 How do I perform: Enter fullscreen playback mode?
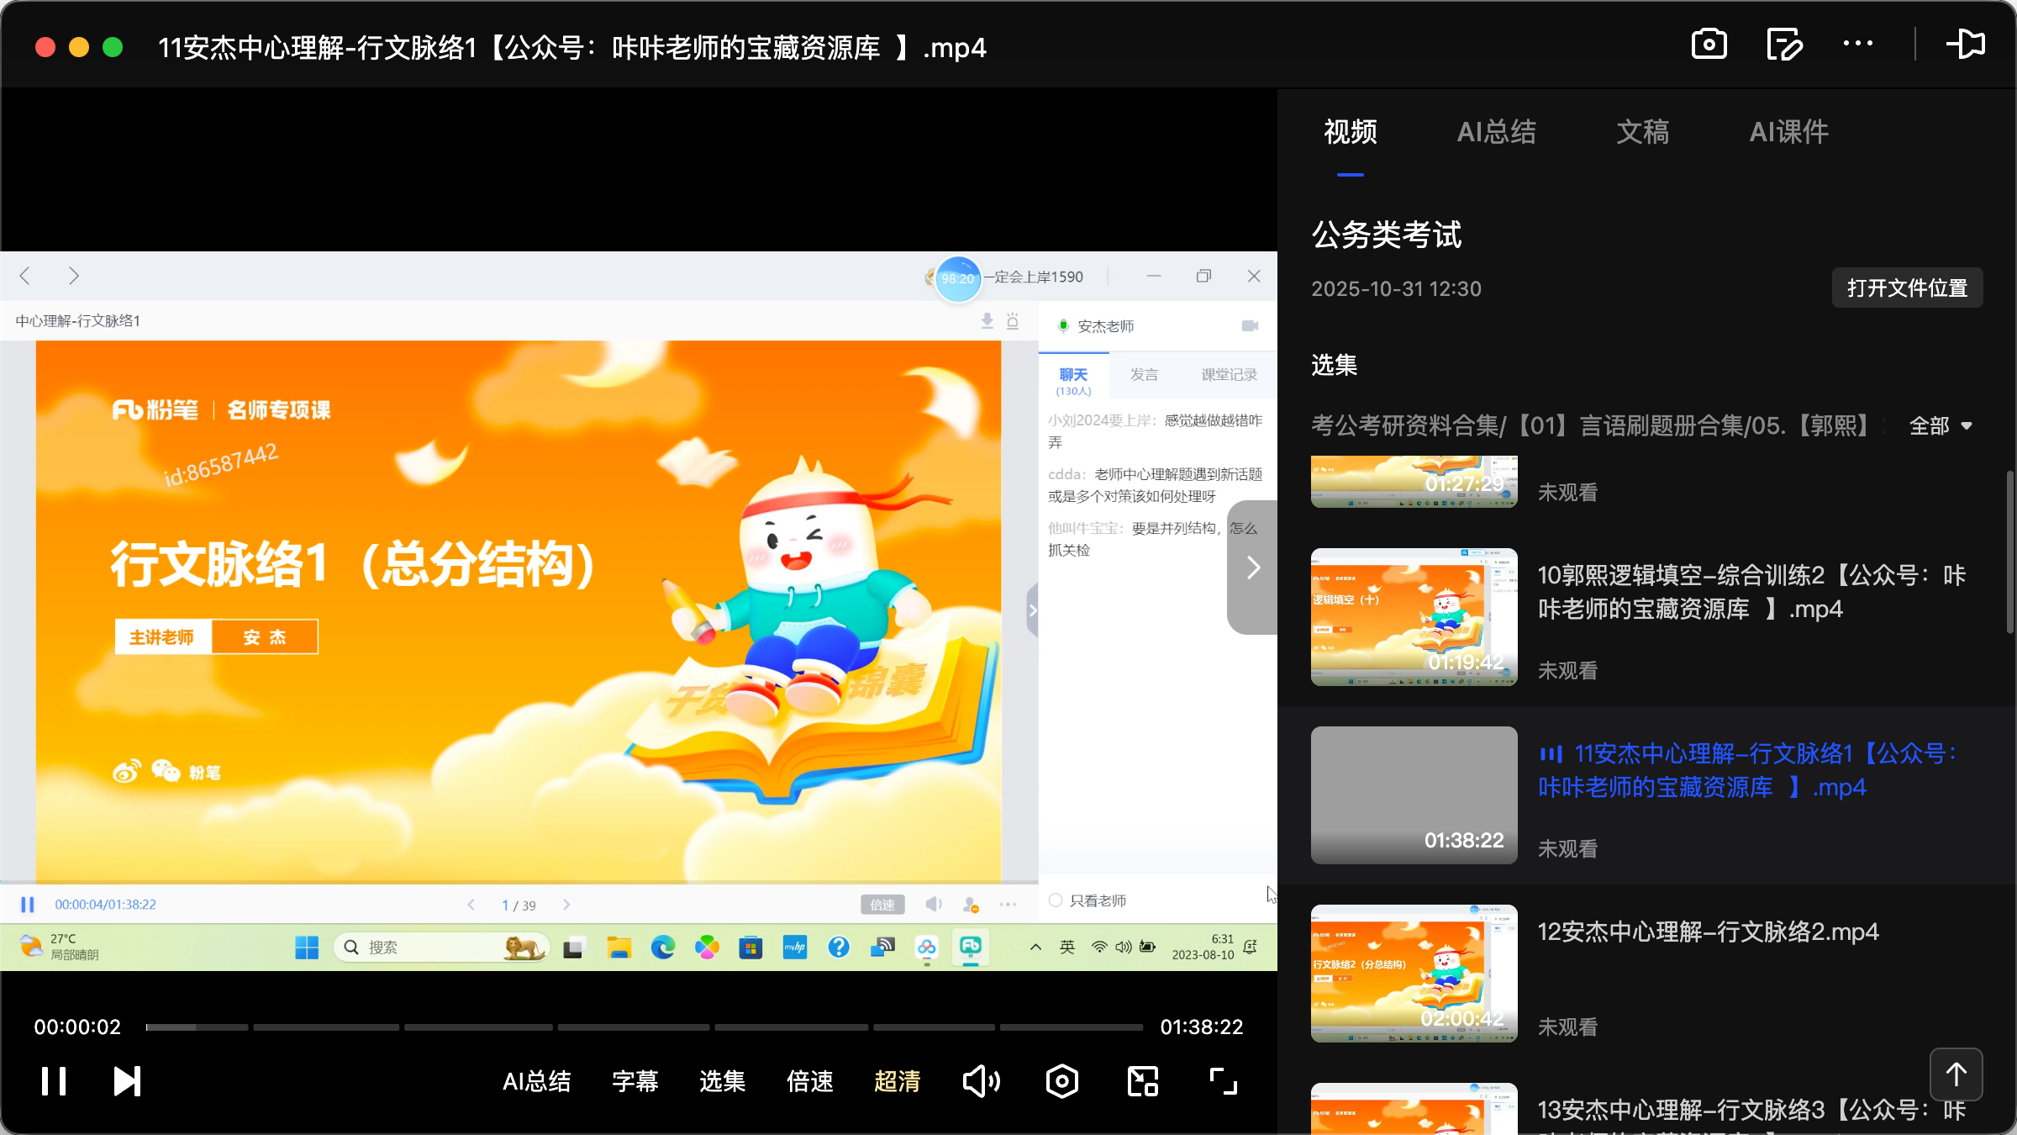click(1222, 1080)
